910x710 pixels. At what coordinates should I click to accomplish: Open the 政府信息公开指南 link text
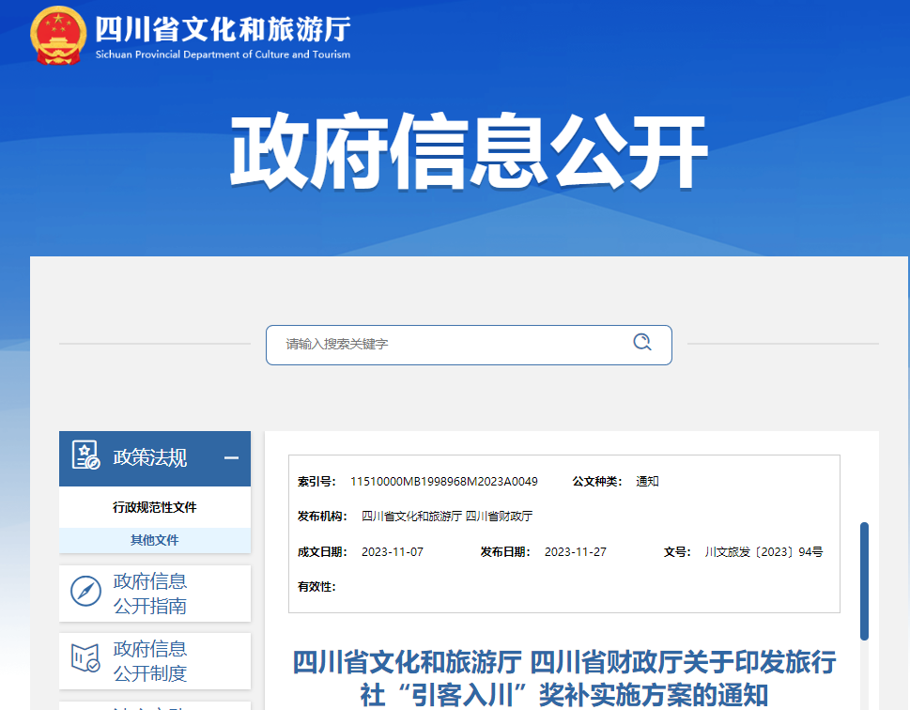150,594
